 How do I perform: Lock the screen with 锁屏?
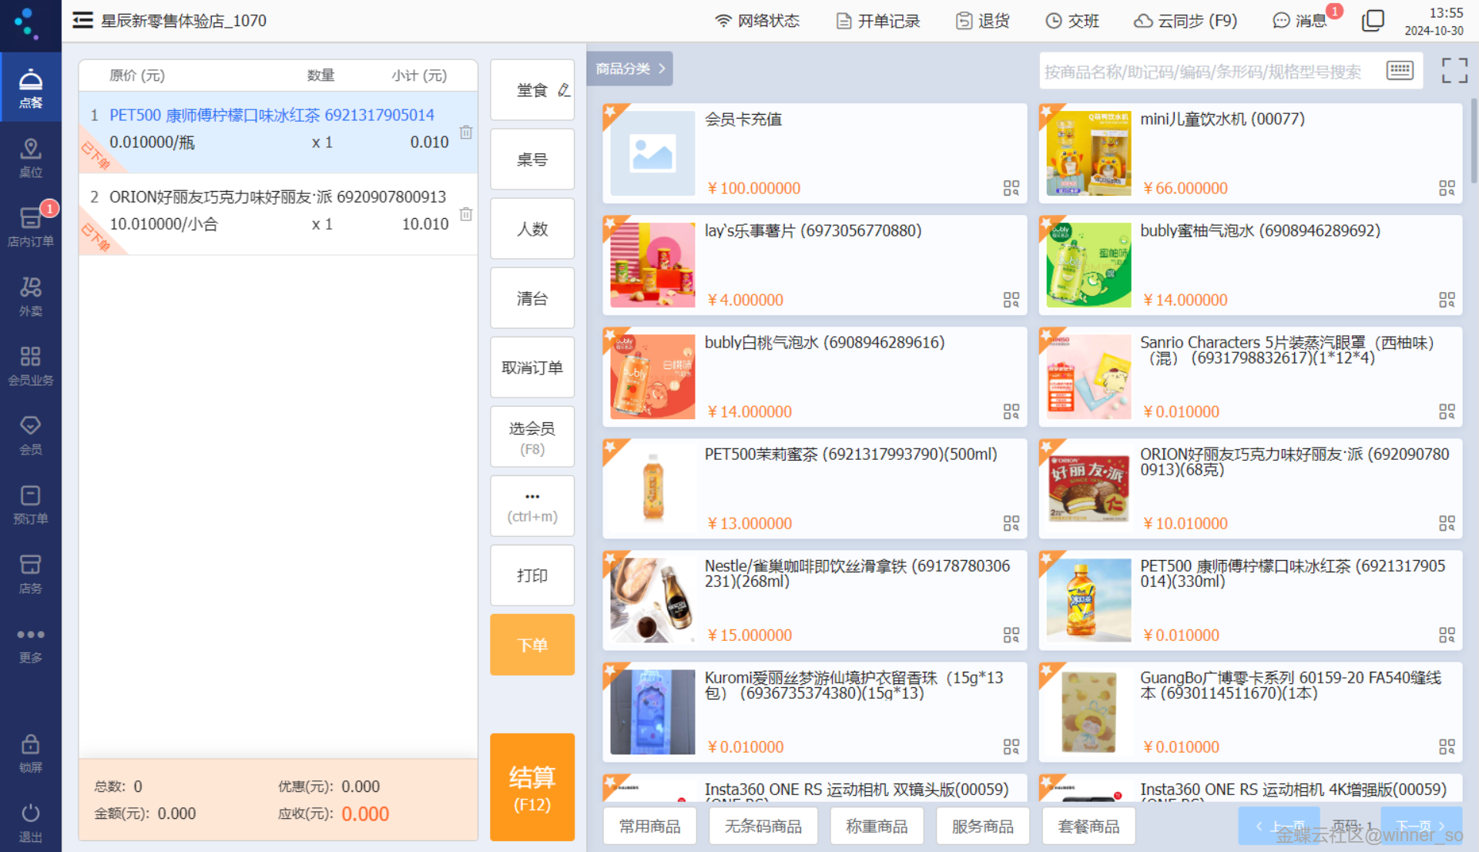pyautogui.click(x=31, y=753)
